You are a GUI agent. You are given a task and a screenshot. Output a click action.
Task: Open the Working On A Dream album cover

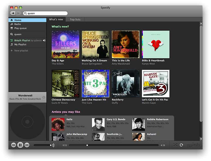pos(96,44)
